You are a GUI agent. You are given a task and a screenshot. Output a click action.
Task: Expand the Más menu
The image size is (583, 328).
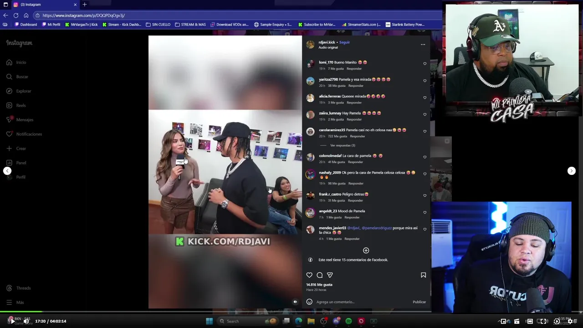15,302
